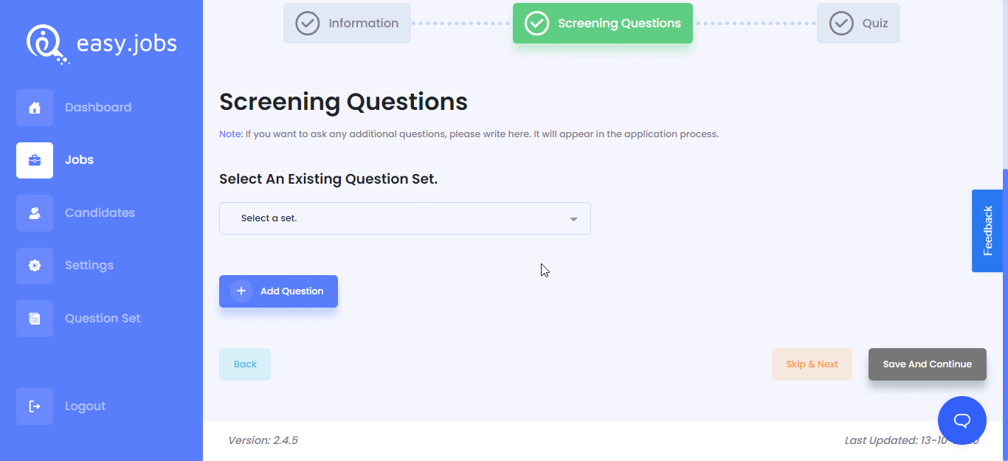This screenshot has height=461, width=1008.
Task: Open the live chat bubble icon
Action: pos(962,420)
